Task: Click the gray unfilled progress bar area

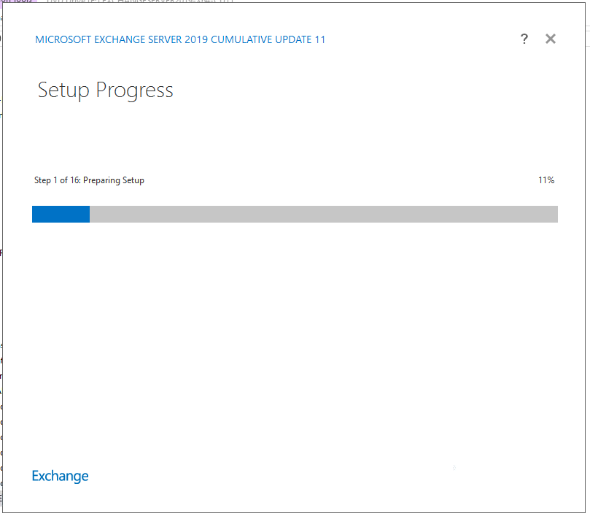Action: 324,215
